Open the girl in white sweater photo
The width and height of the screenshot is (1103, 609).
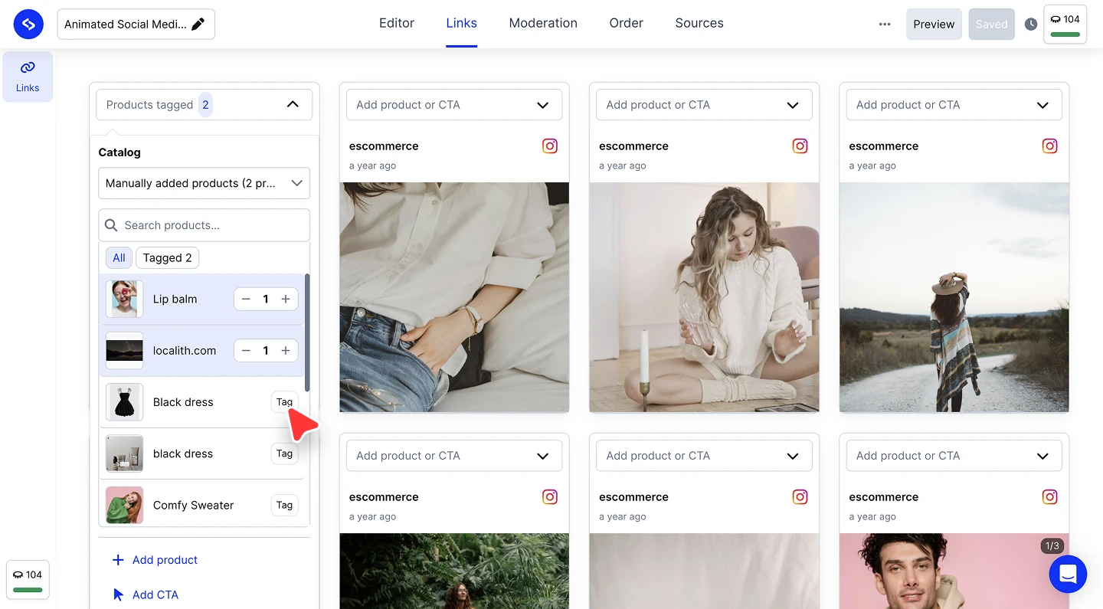point(704,297)
